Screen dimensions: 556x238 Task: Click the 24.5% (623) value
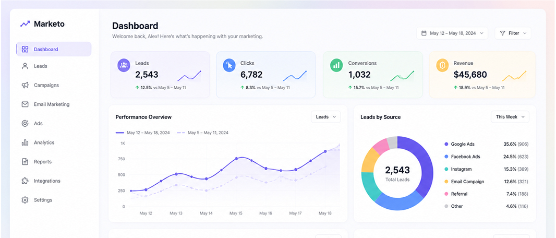516,157
